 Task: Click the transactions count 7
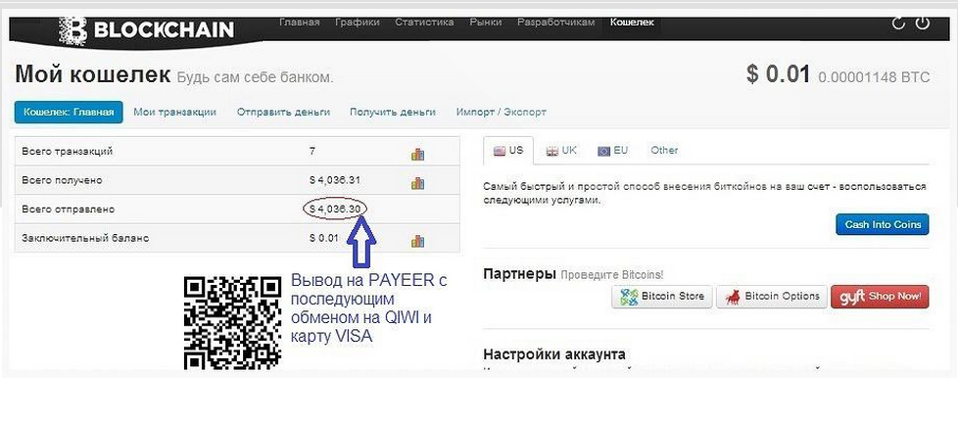[312, 151]
